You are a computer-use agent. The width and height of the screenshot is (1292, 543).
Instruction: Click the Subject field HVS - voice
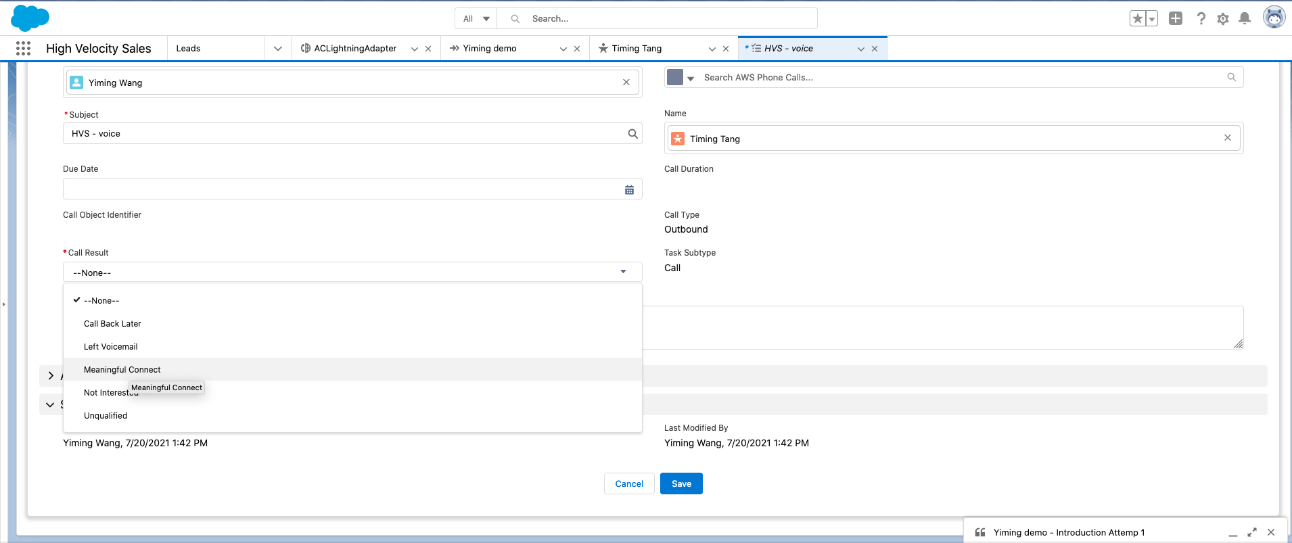click(x=352, y=133)
